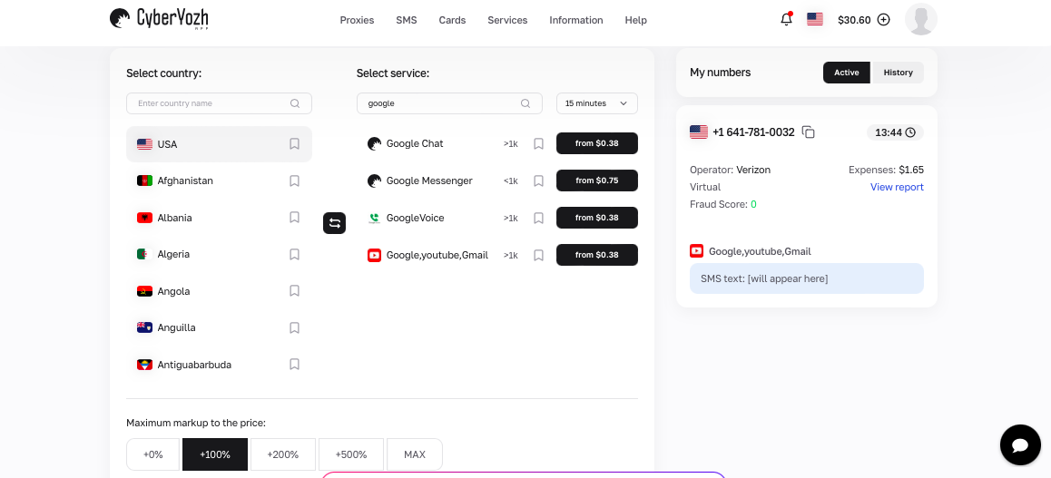Select Angola in the country list
1051x478 pixels.
[219, 291]
